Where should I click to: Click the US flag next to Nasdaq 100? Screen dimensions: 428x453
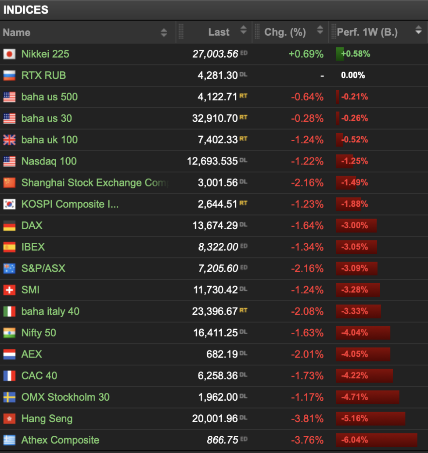tap(9, 161)
